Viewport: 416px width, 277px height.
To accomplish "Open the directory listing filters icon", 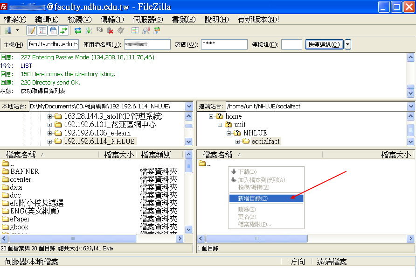I will 135,30.
